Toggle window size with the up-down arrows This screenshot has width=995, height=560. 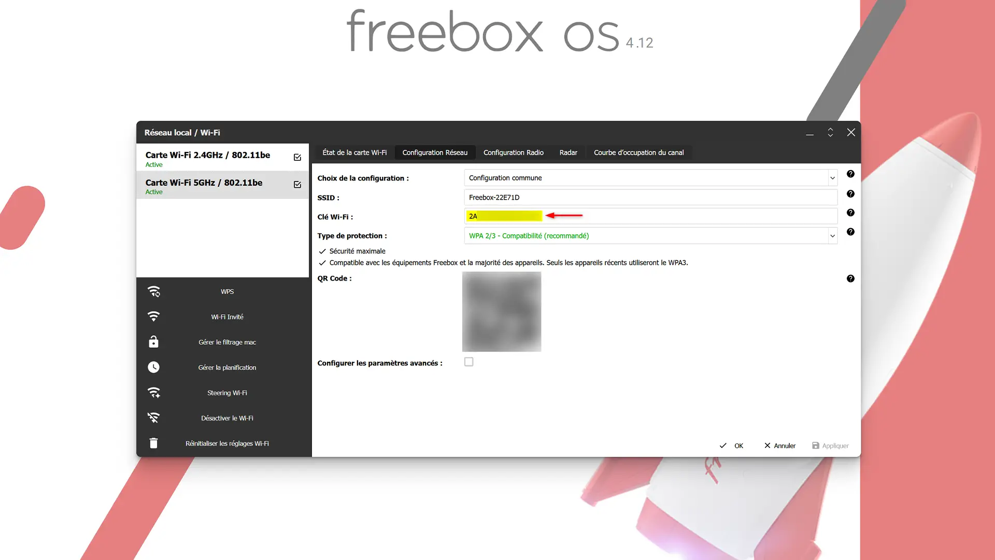[x=830, y=133]
